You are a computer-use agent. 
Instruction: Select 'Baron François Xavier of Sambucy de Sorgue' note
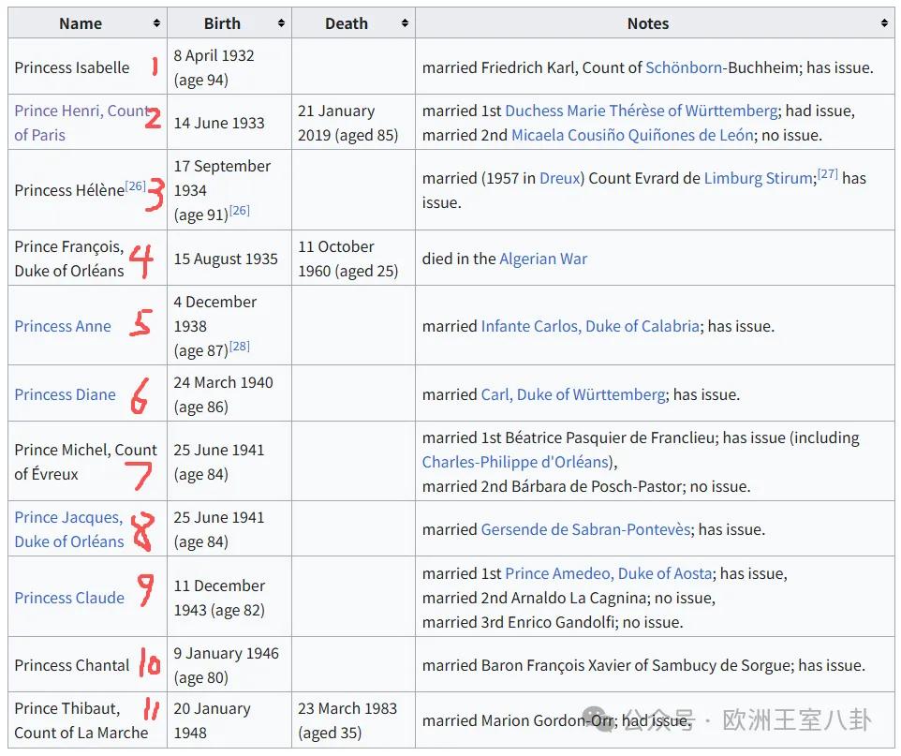coord(637,665)
